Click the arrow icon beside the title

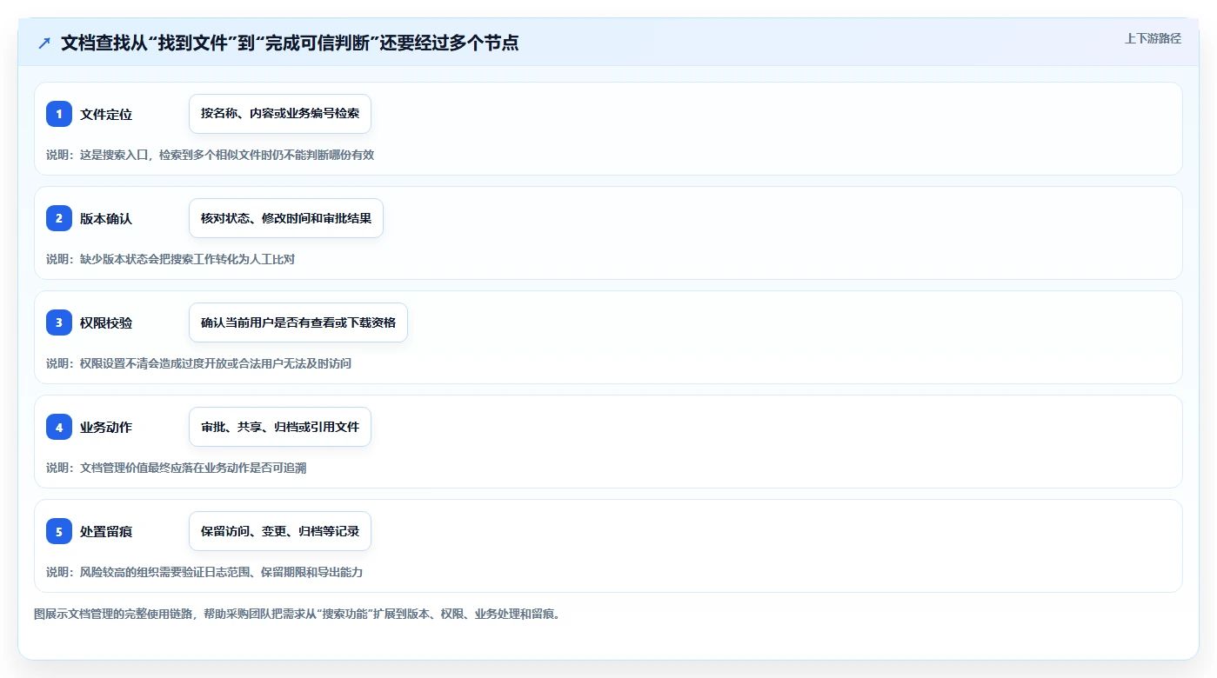44,43
